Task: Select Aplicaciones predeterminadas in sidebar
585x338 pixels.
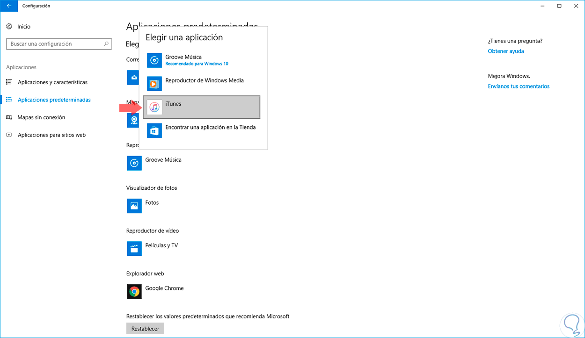Action: coord(54,100)
